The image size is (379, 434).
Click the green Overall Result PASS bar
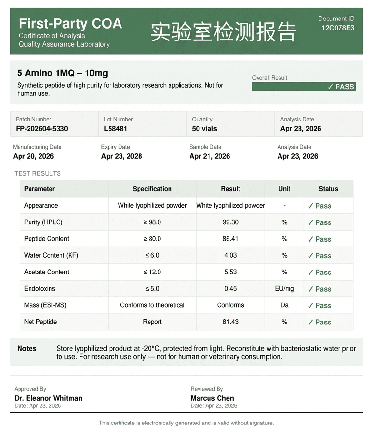click(x=304, y=87)
